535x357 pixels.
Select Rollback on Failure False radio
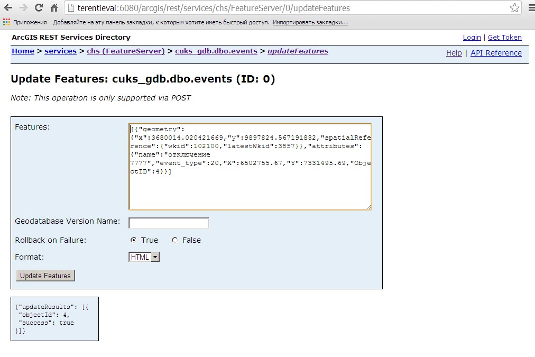(174, 240)
